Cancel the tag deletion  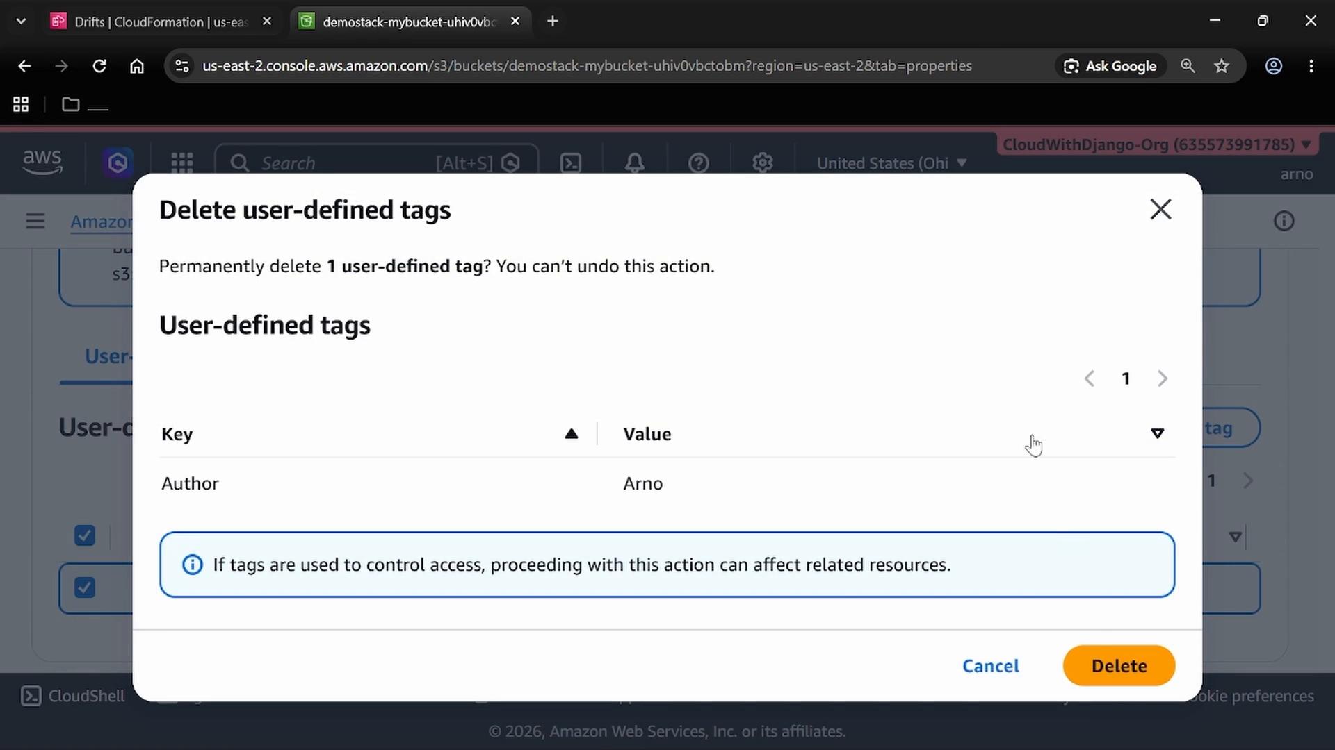990,665
